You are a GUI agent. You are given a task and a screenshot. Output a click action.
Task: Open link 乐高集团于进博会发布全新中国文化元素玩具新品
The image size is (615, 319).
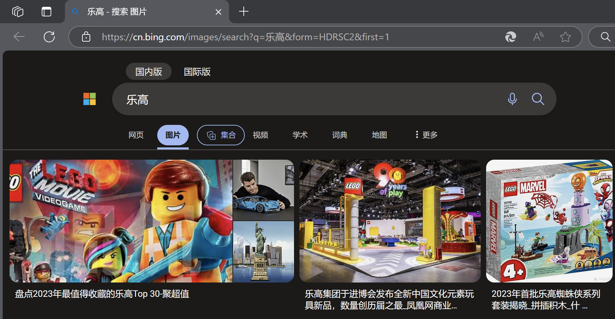click(x=389, y=300)
